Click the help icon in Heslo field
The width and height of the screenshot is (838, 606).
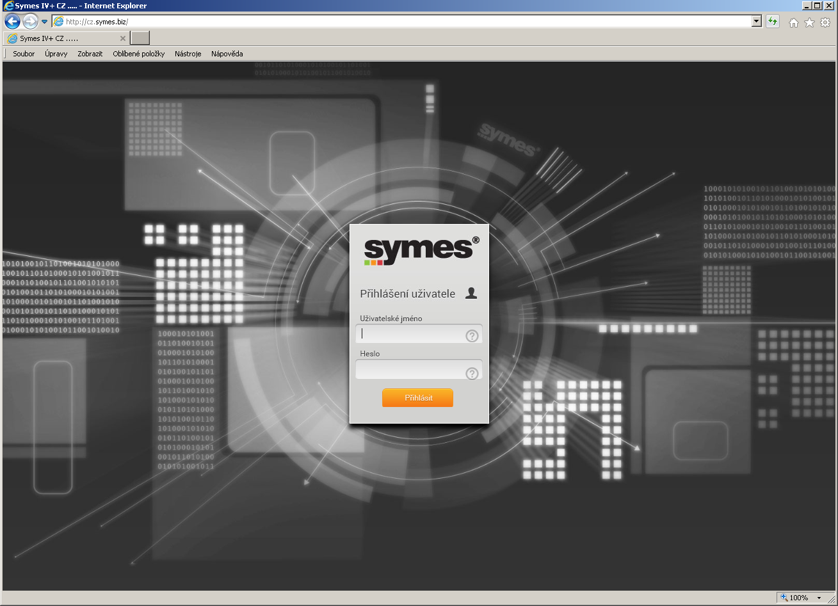(472, 374)
